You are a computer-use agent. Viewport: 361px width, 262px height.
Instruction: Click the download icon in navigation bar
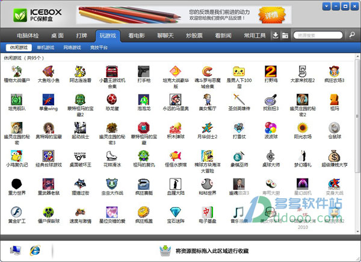point(276,35)
